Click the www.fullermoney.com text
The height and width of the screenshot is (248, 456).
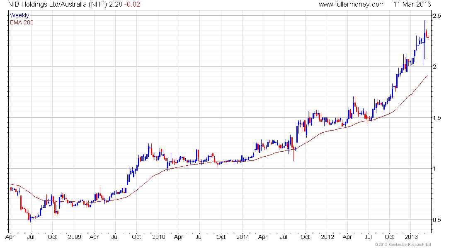pos(352,5)
